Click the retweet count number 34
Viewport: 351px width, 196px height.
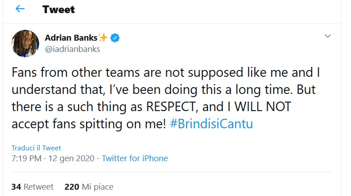(x=17, y=187)
